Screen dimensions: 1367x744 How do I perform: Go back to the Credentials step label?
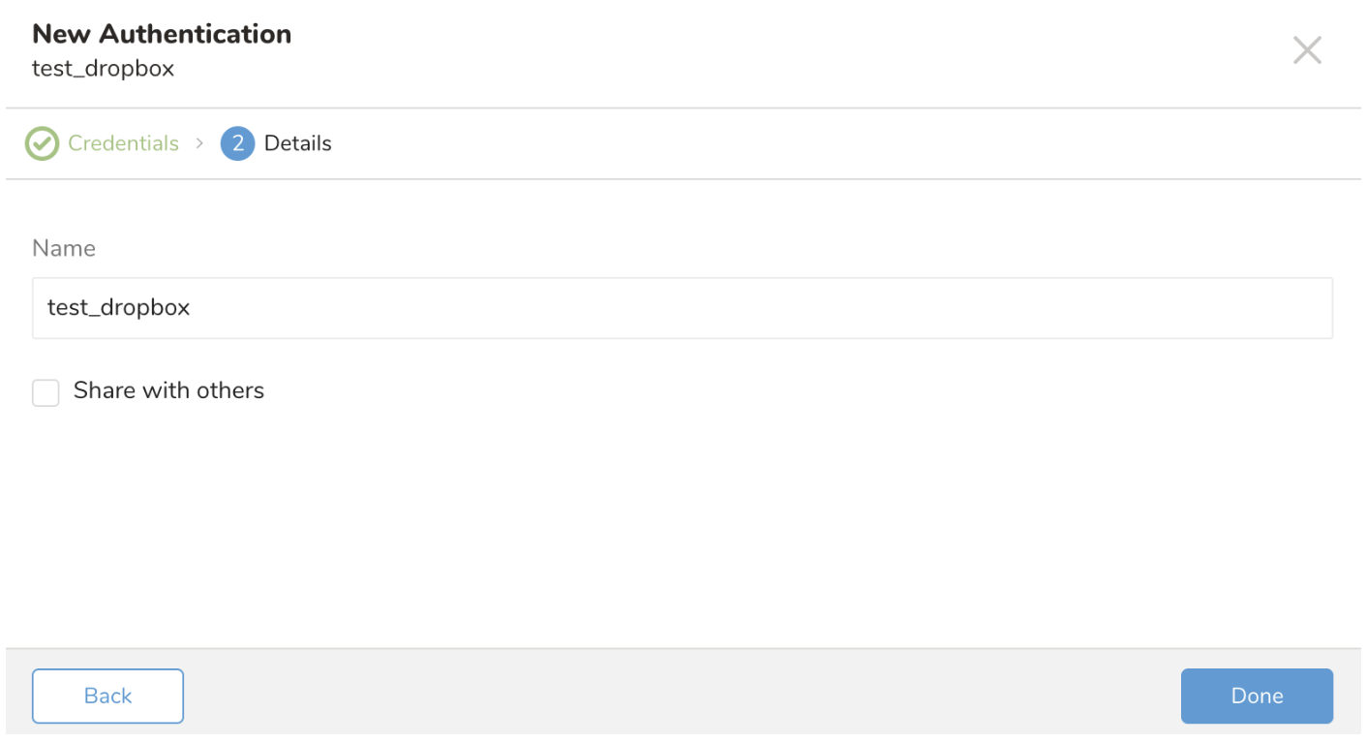coord(123,143)
